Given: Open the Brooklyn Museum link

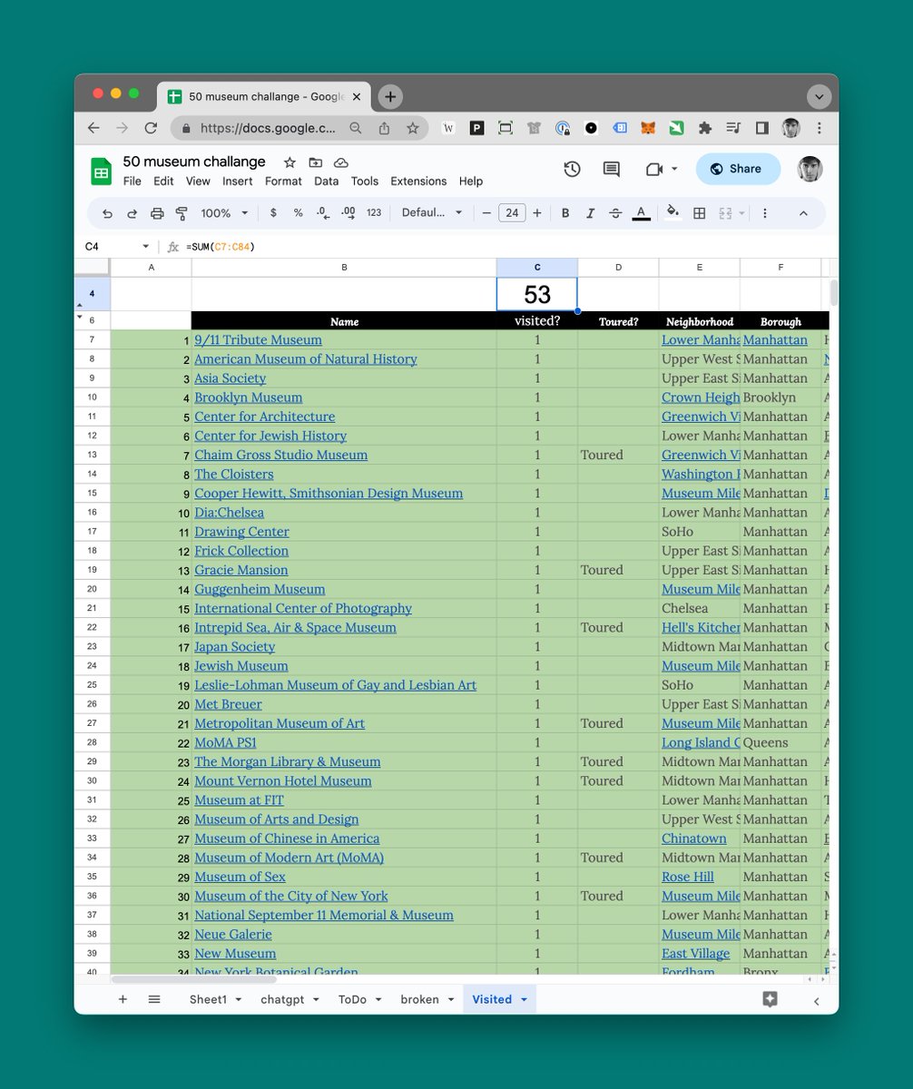Looking at the screenshot, I should (249, 397).
